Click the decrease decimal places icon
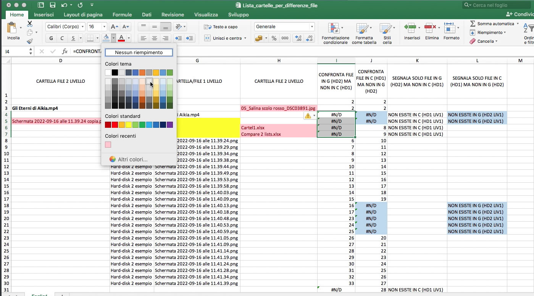The width and height of the screenshot is (534, 296). 309,38
